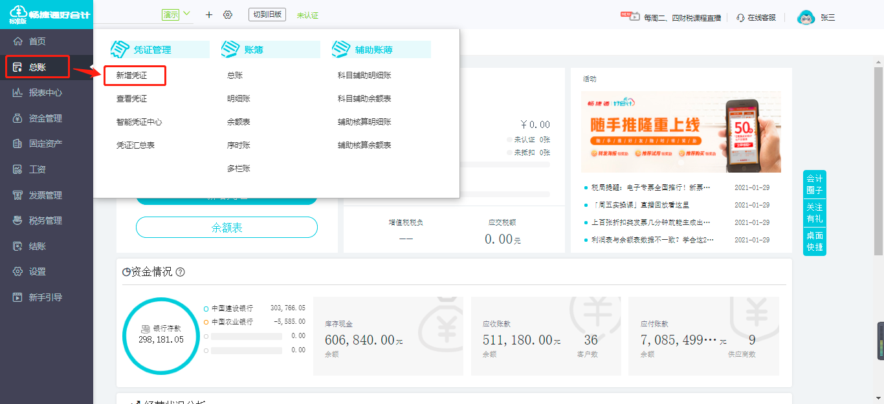Click the 设置 gear icon in sidebar
Screen dimensions: 884x404
(17, 271)
